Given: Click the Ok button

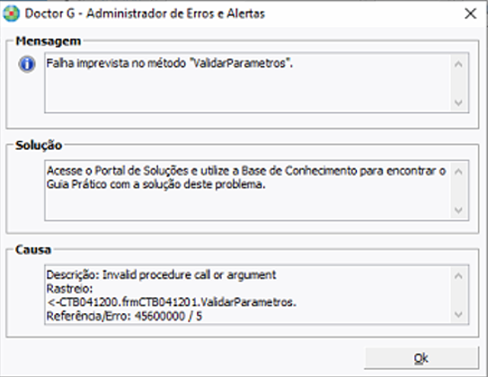Looking at the screenshot, I should [421, 358].
